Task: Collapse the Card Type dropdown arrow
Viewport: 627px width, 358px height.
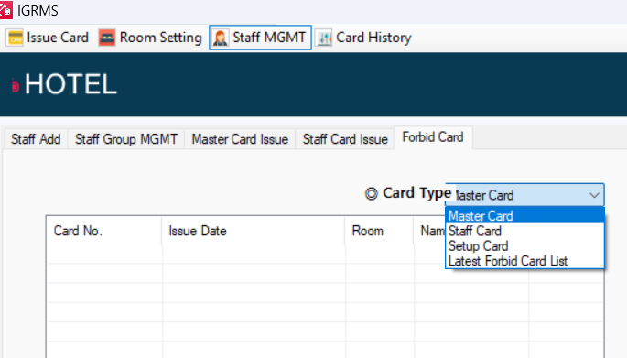Action: [x=594, y=195]
